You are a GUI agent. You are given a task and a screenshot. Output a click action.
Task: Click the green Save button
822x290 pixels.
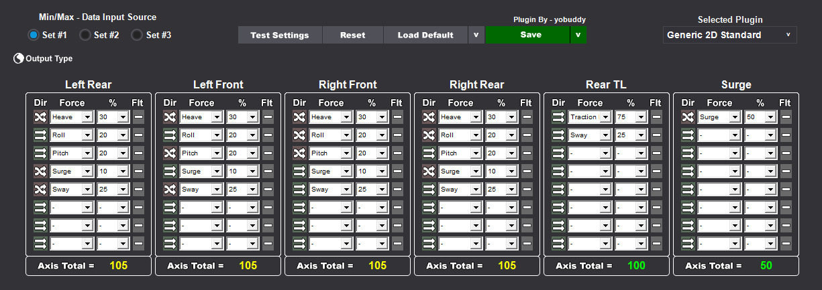pyautogui.click(x=527, y=35)
